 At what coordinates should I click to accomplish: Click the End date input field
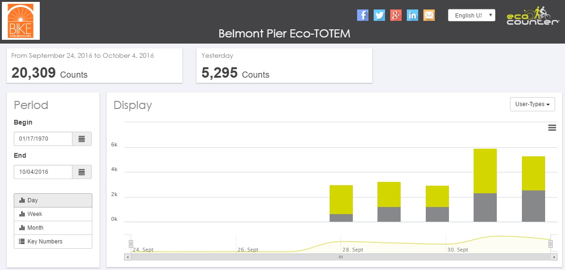click(43, 172)
